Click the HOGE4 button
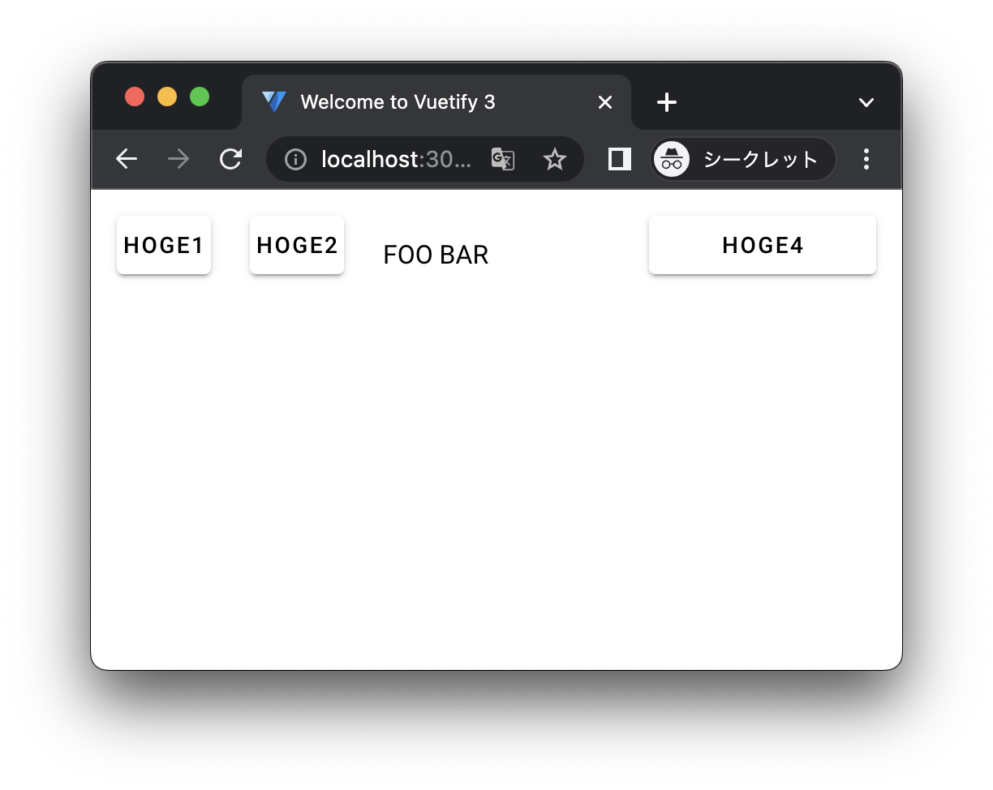The height and width of the screenshot is (790, 993). (763, 245)
